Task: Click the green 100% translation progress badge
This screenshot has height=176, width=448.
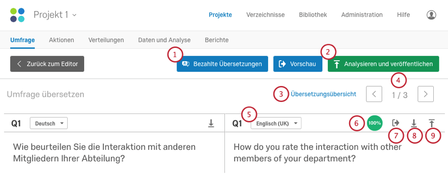Action: [374, 123]
